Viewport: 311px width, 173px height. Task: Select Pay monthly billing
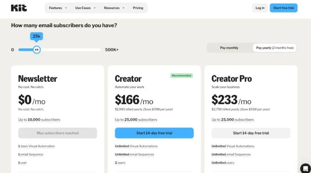[x=229, y=48]
